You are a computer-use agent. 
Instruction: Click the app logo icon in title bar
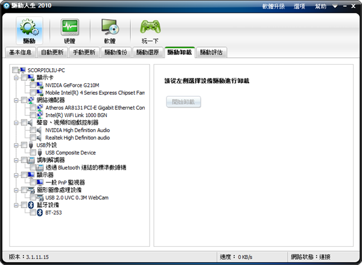tap(6, 6)
